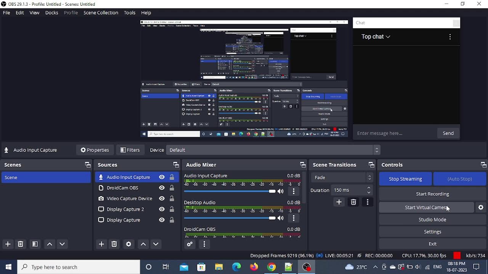The height and width of the screenshot is (274, 488).
Task: Undock the Scenes panel
Action: [x=88, y=165]
